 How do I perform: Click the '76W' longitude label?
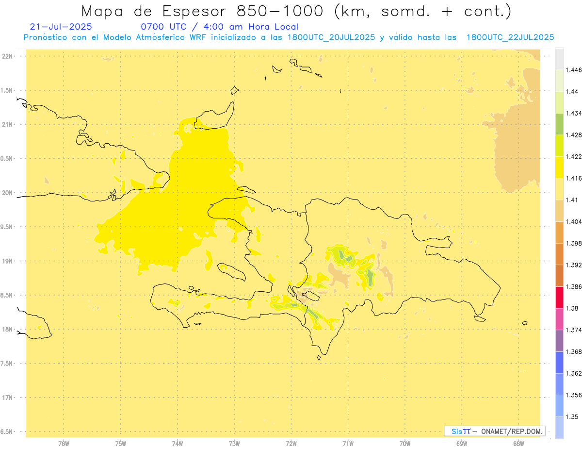pos(64,443)
